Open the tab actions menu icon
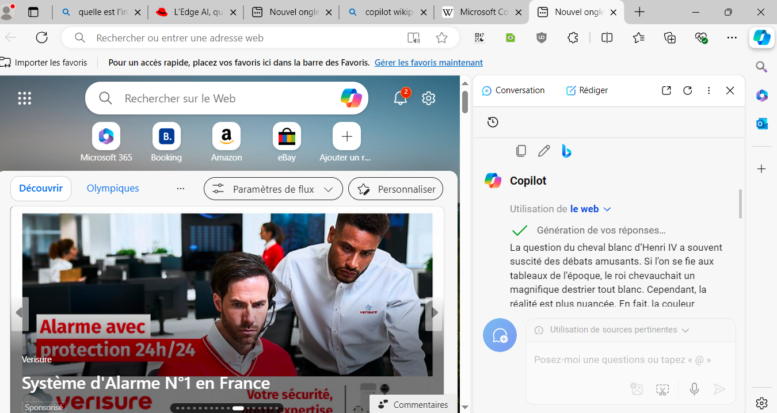This screenshot has height=413, width=777. click(33, 12)
